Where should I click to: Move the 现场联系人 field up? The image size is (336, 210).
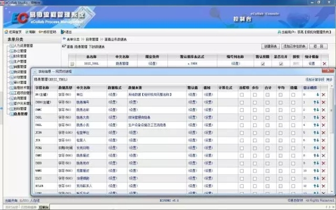[315, 186]
